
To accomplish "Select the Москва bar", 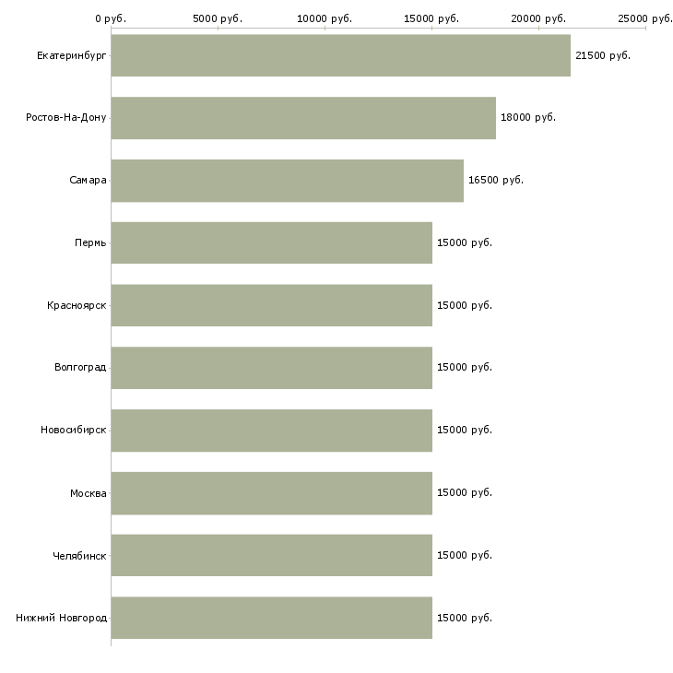I will point(271,493).
